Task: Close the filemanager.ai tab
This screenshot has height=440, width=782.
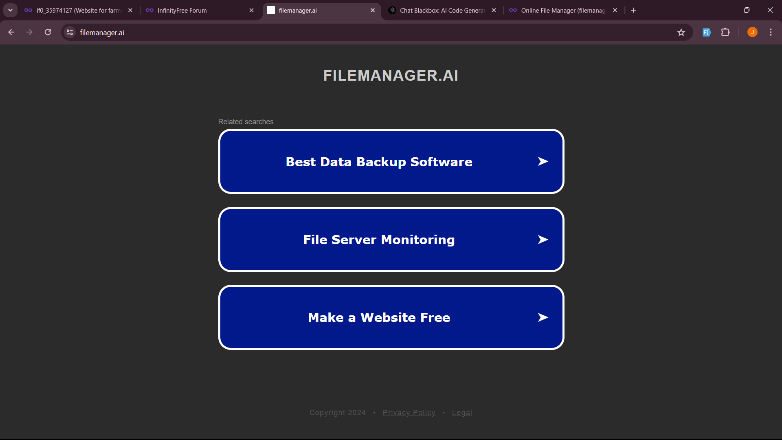Action: pyautogui.click(x=373, y=10)
